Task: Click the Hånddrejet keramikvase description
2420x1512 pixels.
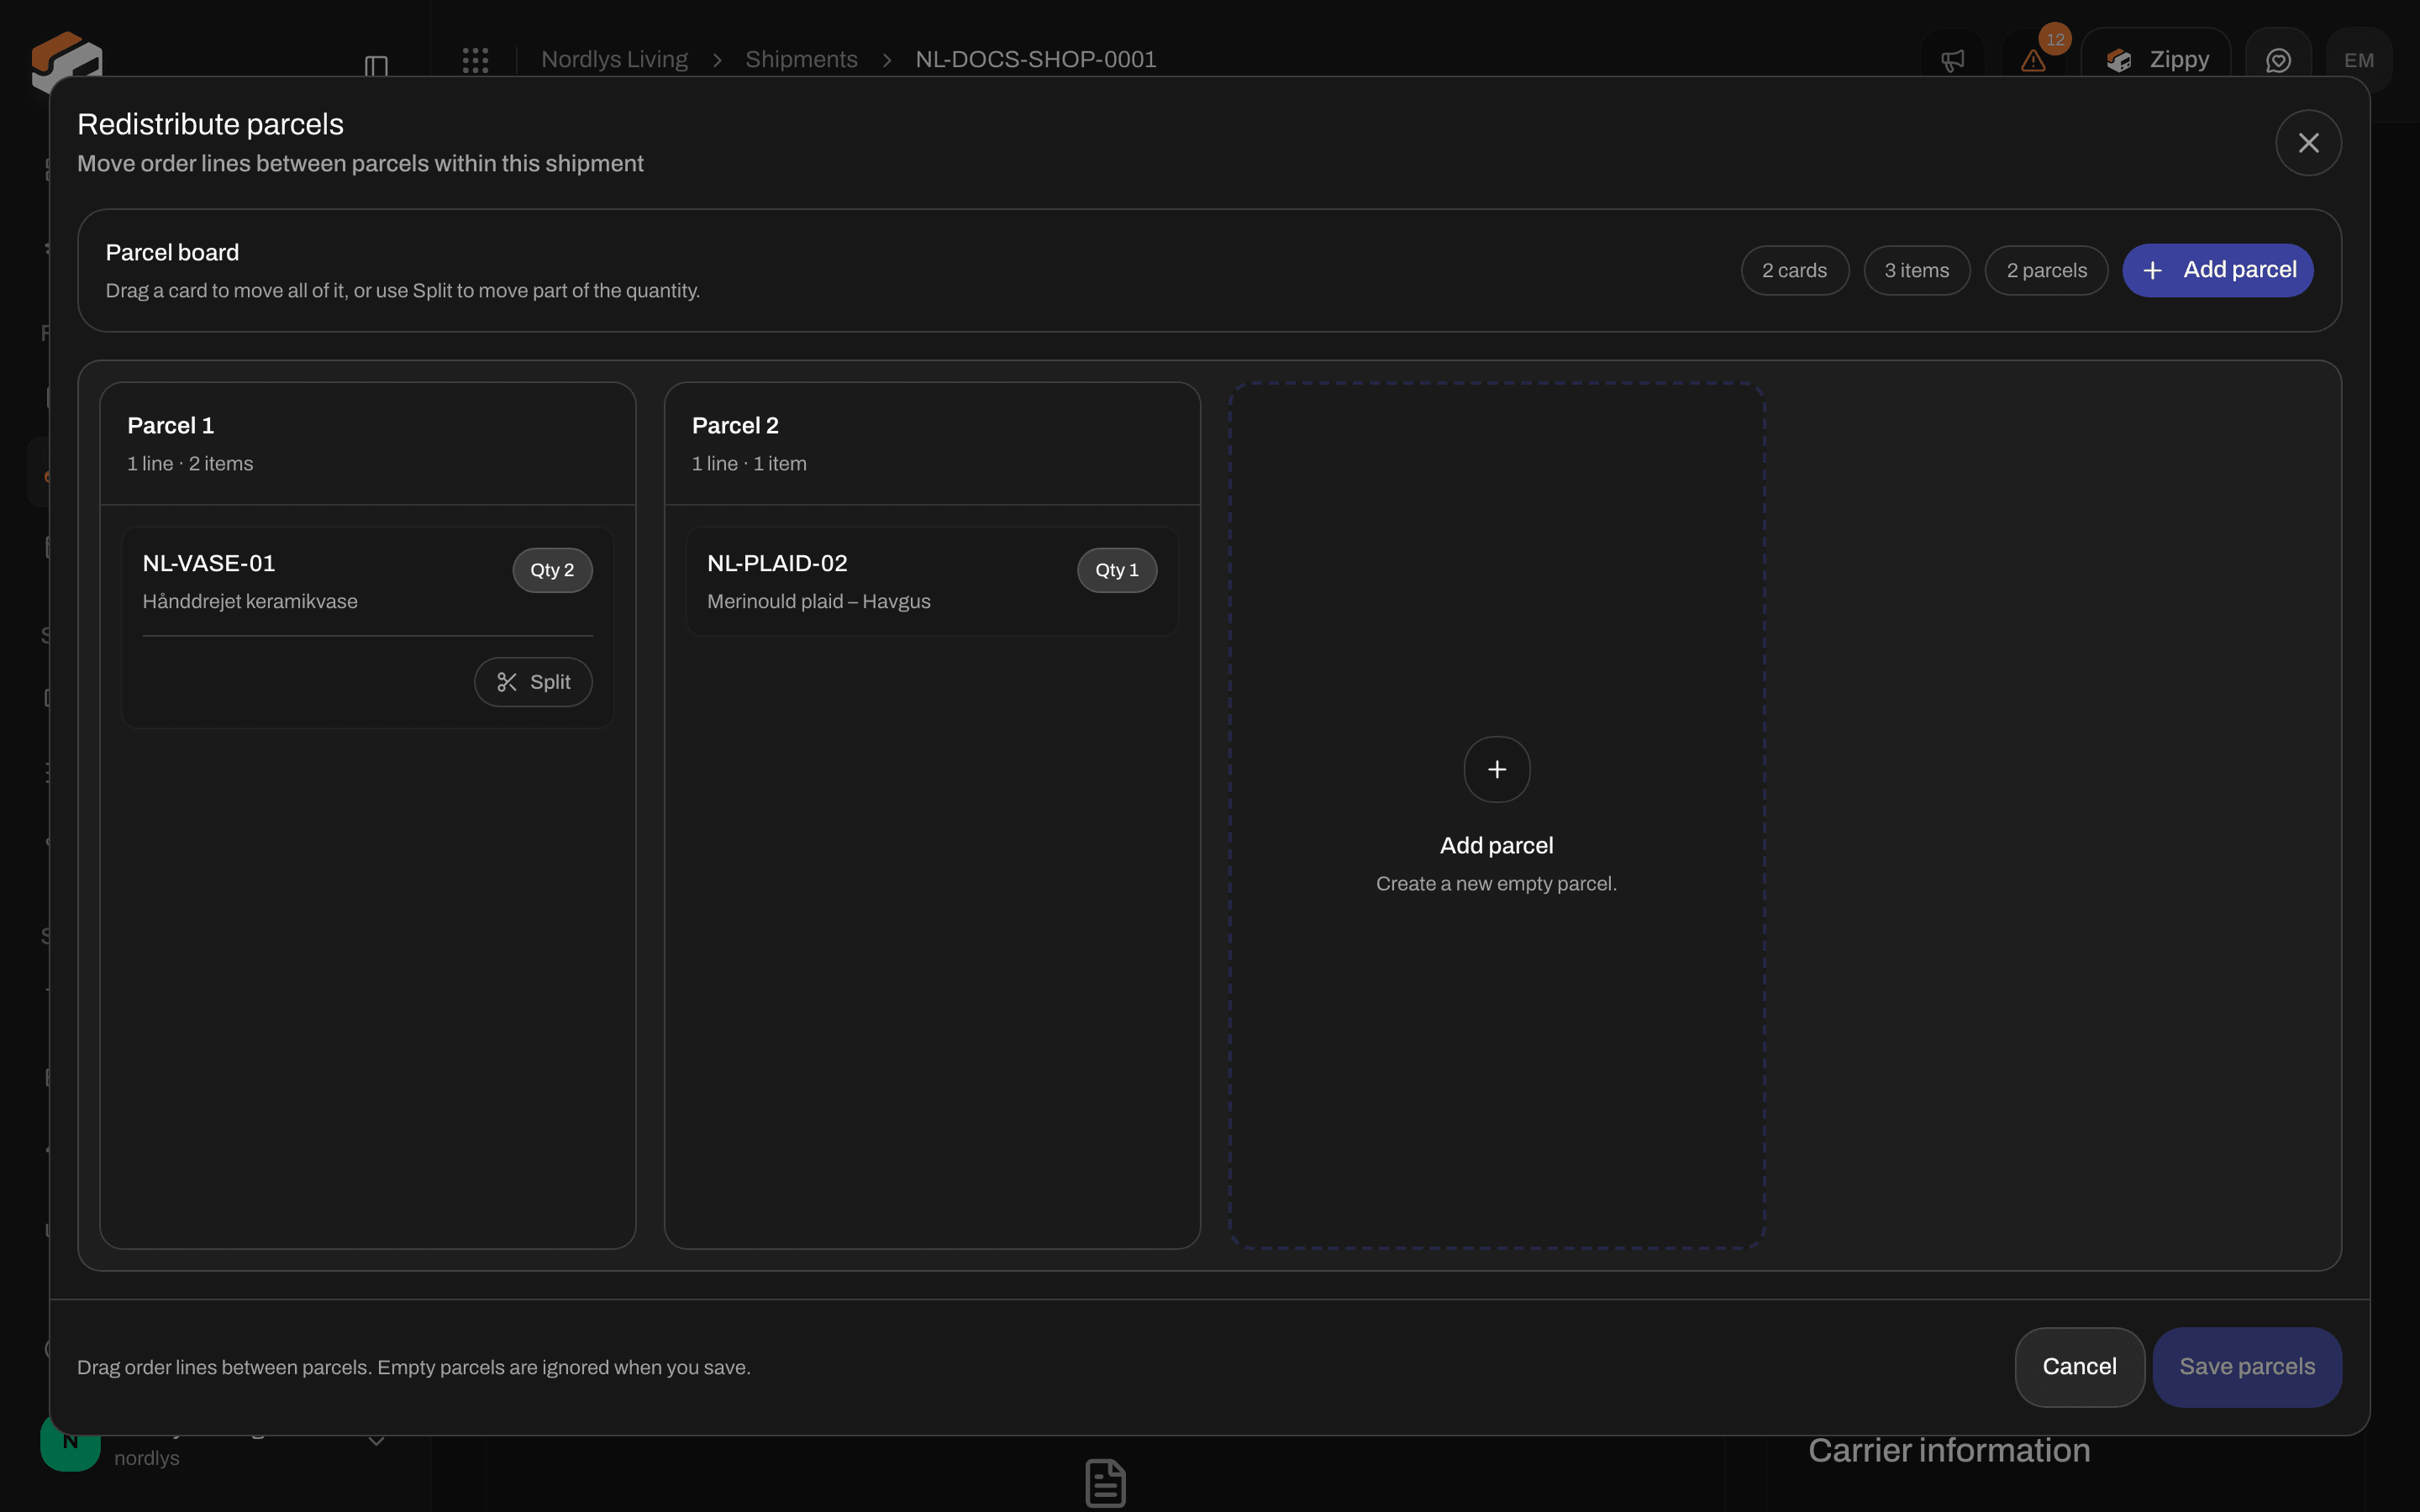Action: [x=250, y=602]
